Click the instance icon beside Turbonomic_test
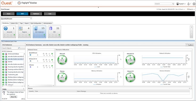This screenshot has width=196, height=101. [x=6, y=75]
